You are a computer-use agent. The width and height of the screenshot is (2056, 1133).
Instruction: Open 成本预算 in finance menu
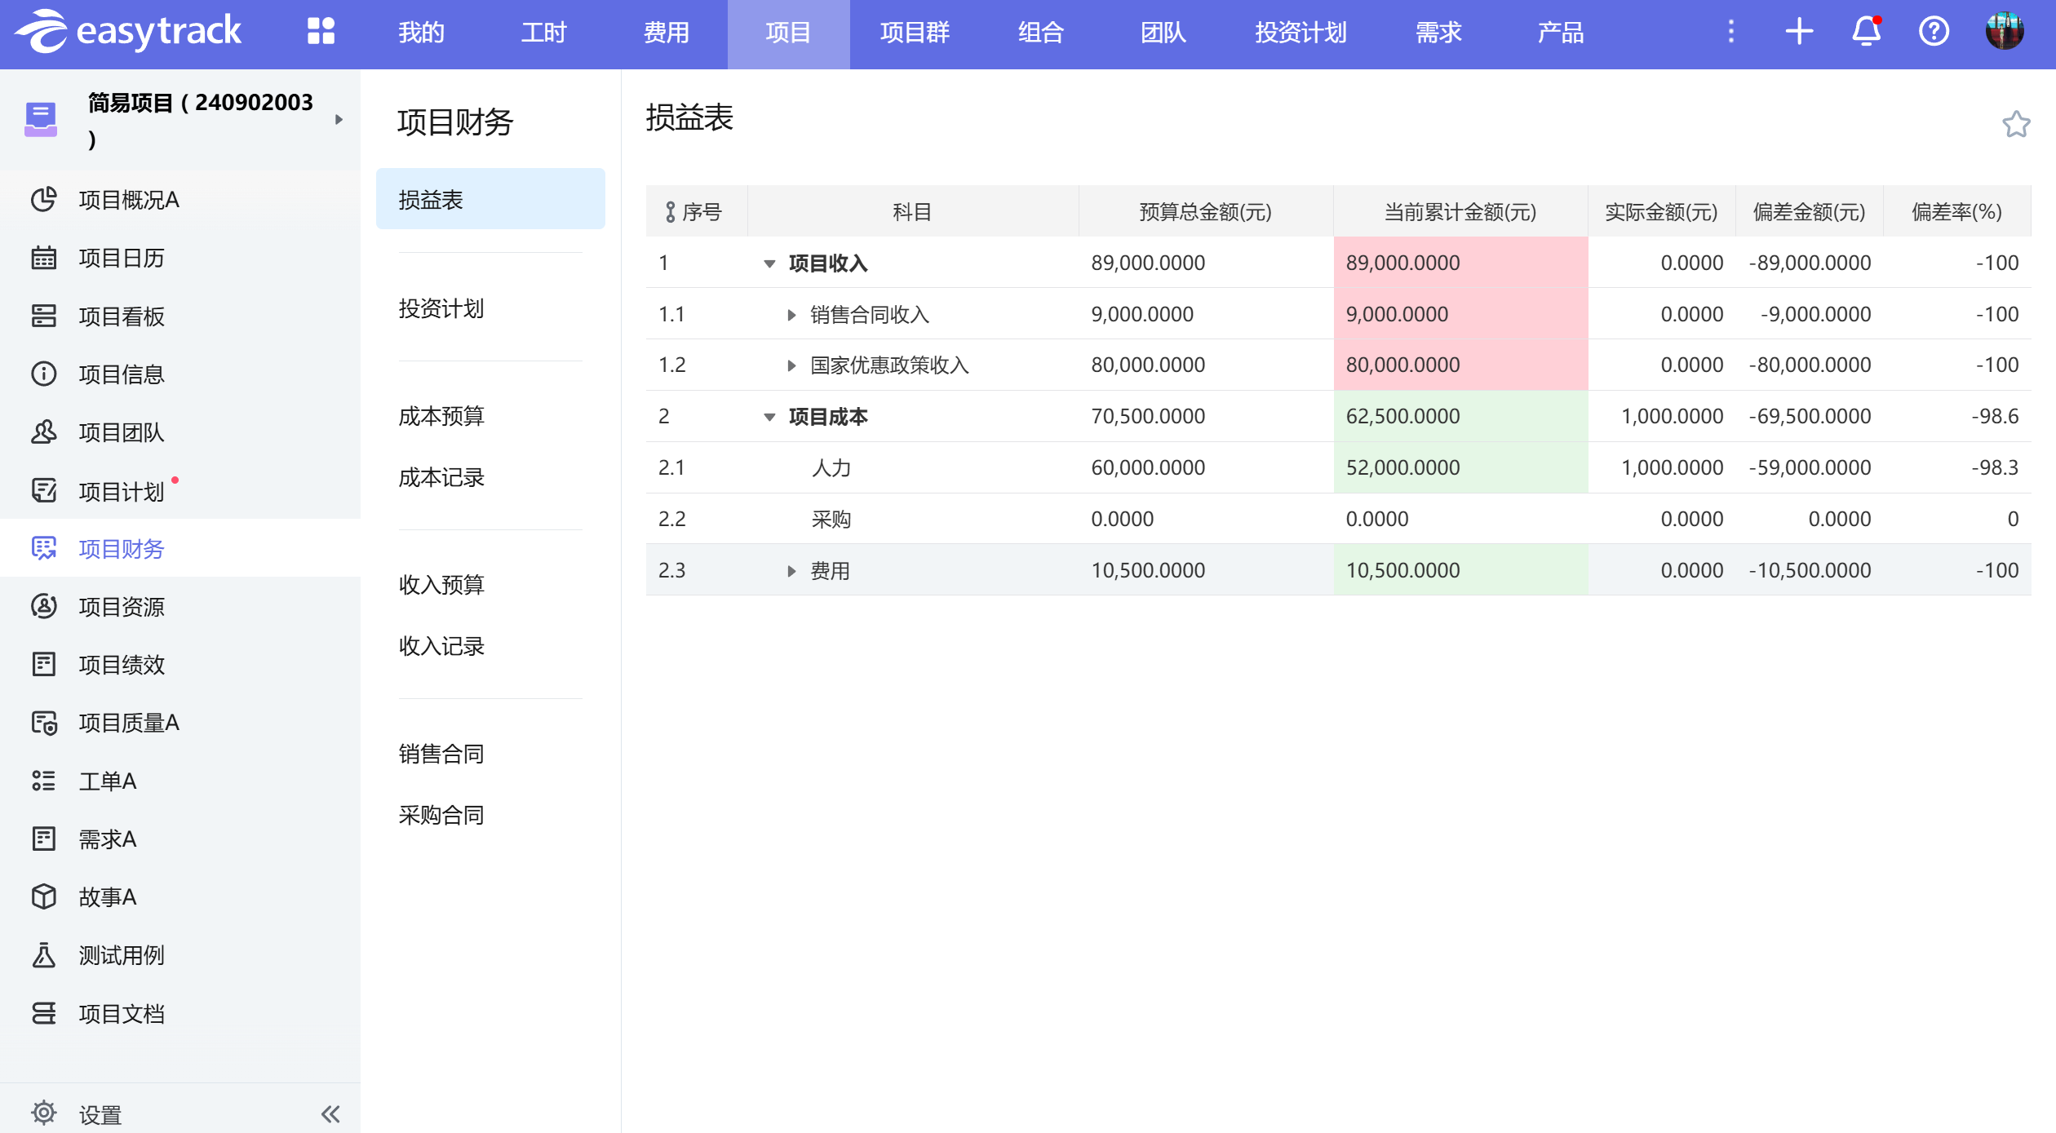coord(441,416)
